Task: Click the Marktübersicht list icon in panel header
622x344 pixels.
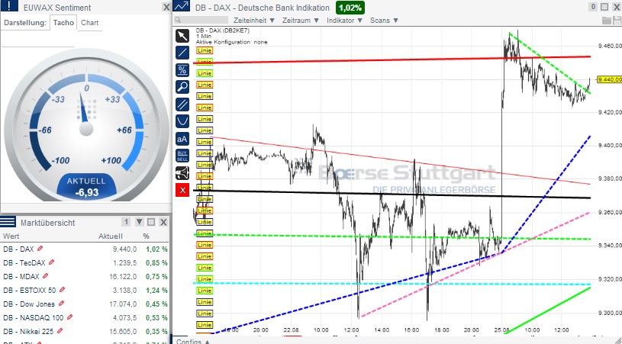Action: (x=8, y=222)
